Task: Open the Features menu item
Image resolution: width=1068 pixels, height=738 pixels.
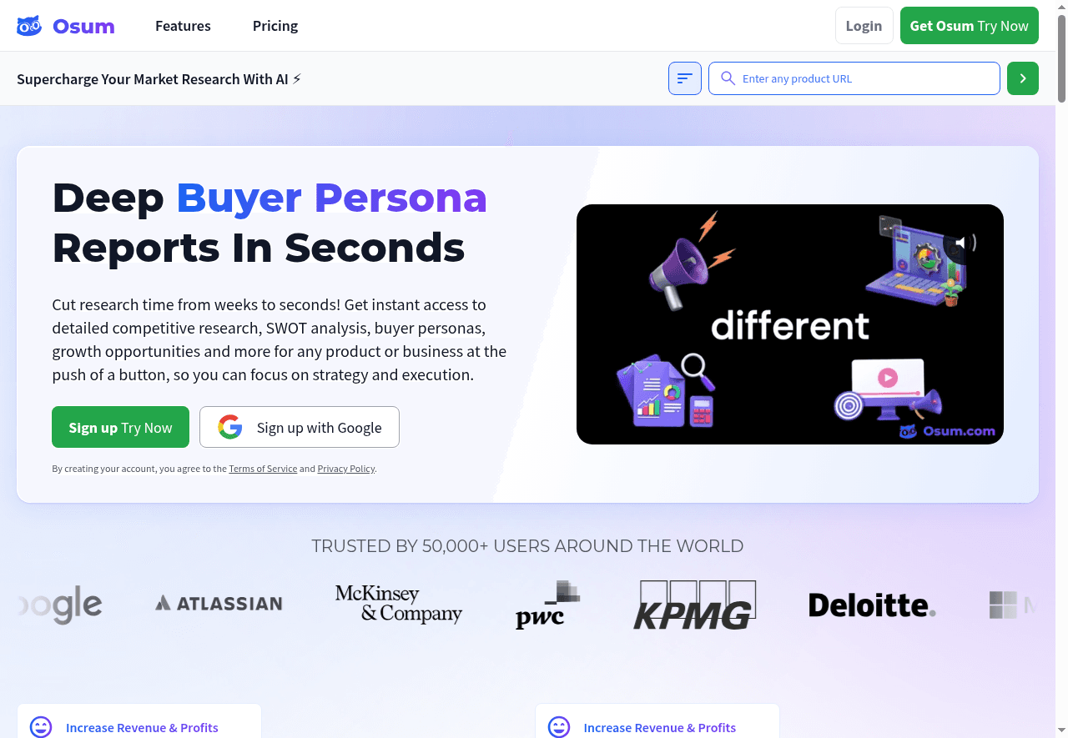Action: click(183, 26)
